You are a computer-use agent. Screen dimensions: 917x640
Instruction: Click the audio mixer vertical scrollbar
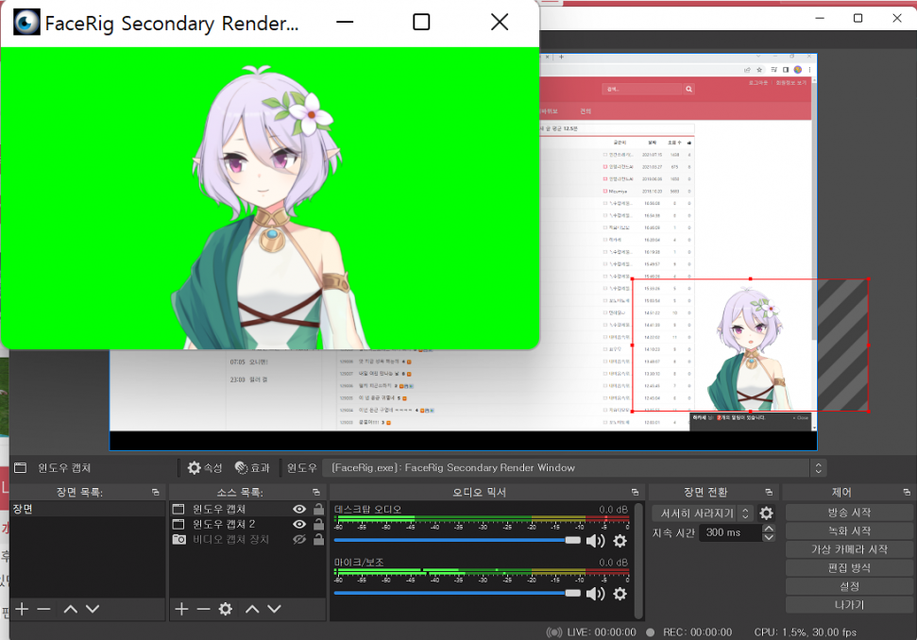[638, 560]
